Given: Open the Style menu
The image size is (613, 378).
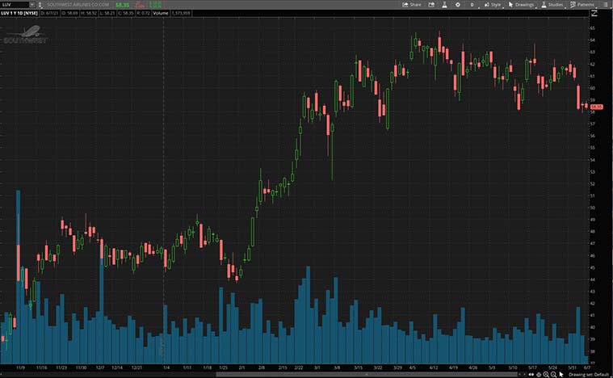Looking at the screenshot, I should [493, 5].
